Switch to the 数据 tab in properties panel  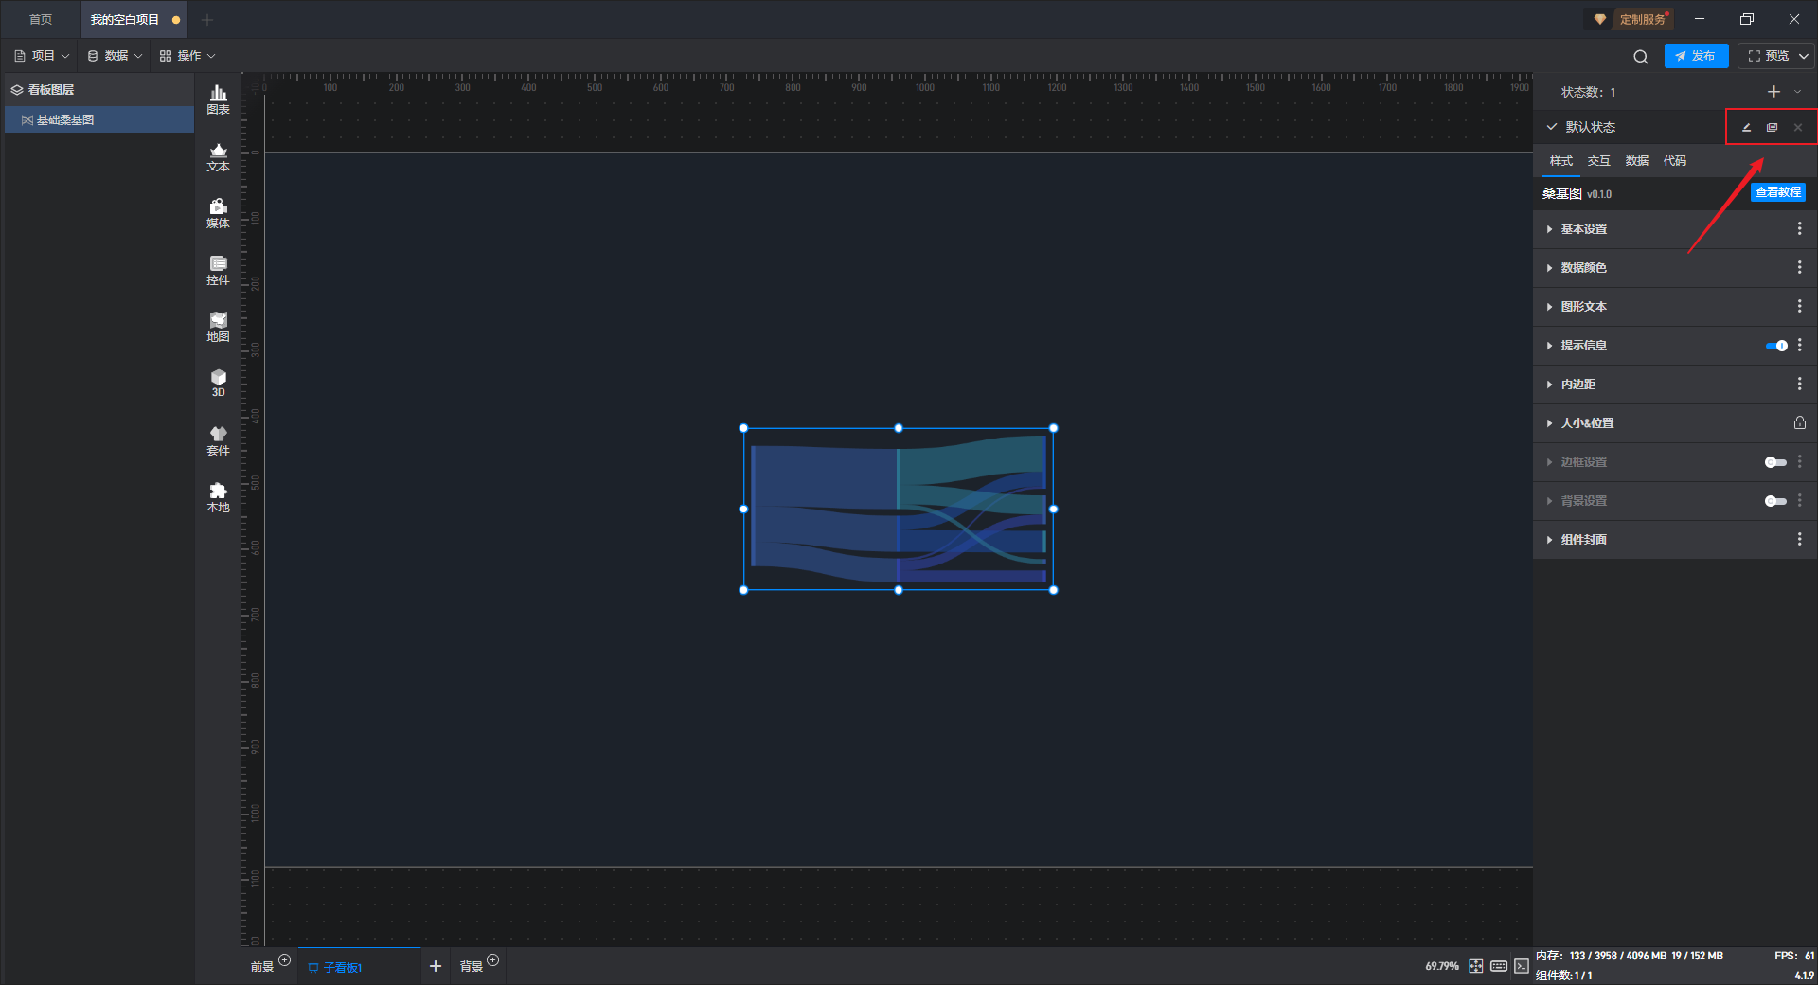tap(1637, 161)
